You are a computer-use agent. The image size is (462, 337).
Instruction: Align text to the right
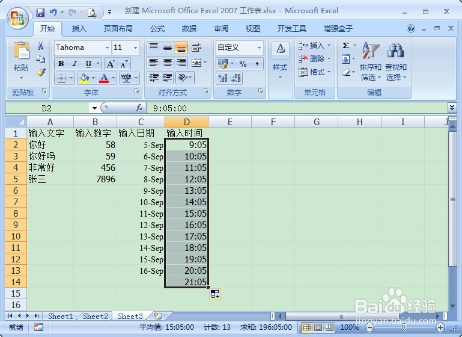point(181,62)
